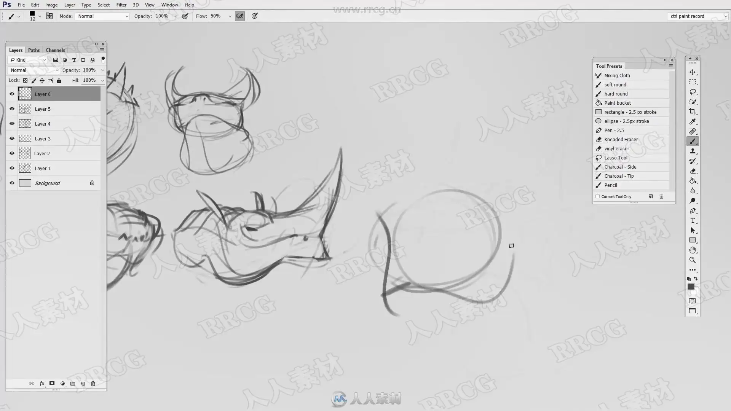Image resolution: width=731 pixels, height=411 pixels.
Task: Choose the Charcoal - Tip preset
Action: pos(619,176)
